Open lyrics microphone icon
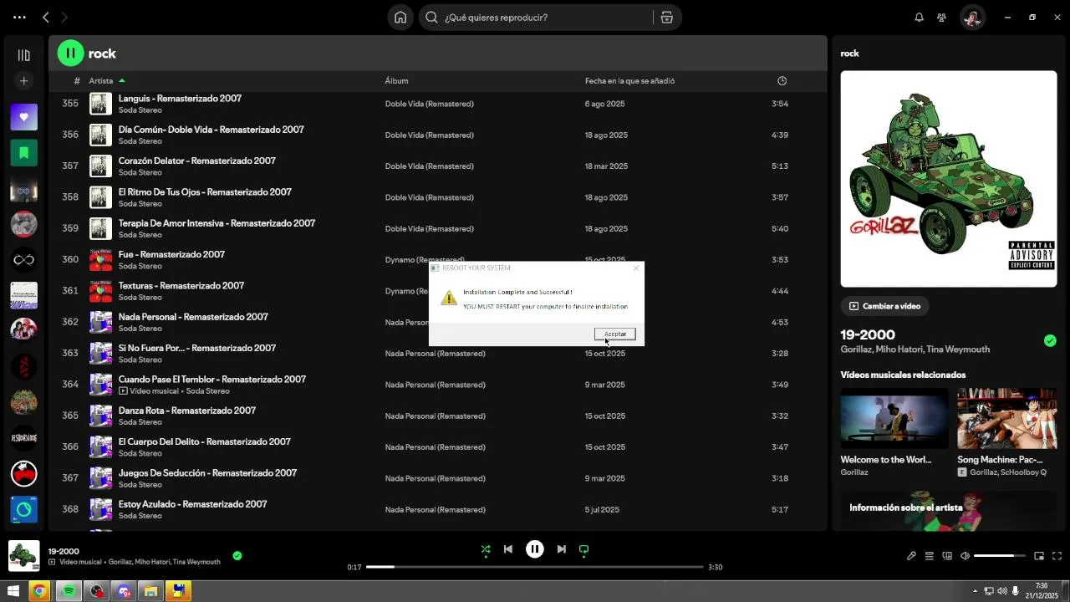The width and height of the screenshot is (1070, 602). pos(911,556)
